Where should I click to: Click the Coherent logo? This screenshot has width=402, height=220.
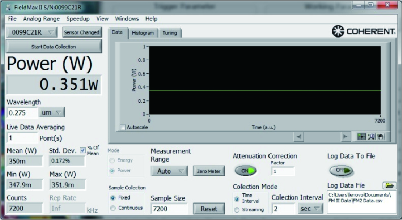point(363,32)
